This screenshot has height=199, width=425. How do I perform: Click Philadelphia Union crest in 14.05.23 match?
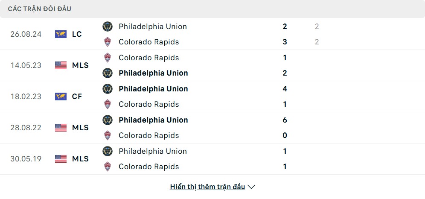(108, 73)
